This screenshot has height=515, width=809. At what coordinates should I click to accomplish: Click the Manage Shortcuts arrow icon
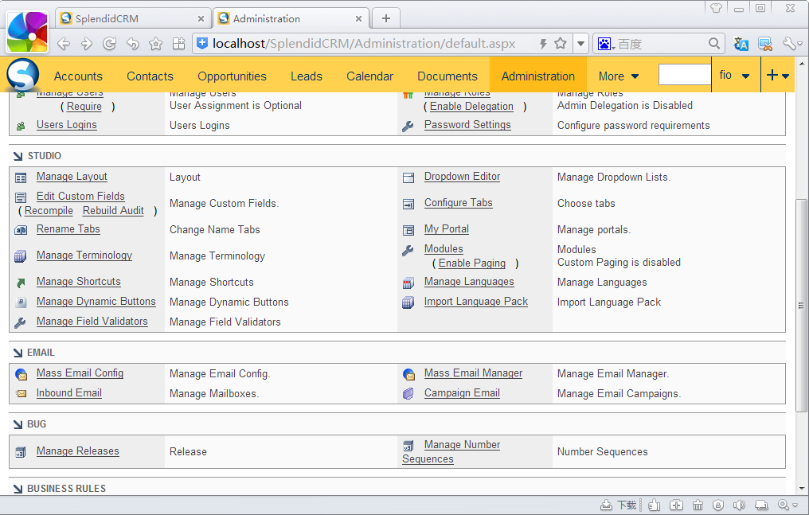21,283
